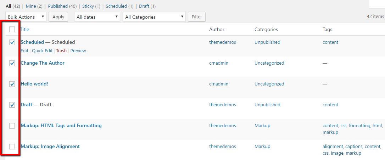Open the Bulk Actions dropdown

[26, 17]
